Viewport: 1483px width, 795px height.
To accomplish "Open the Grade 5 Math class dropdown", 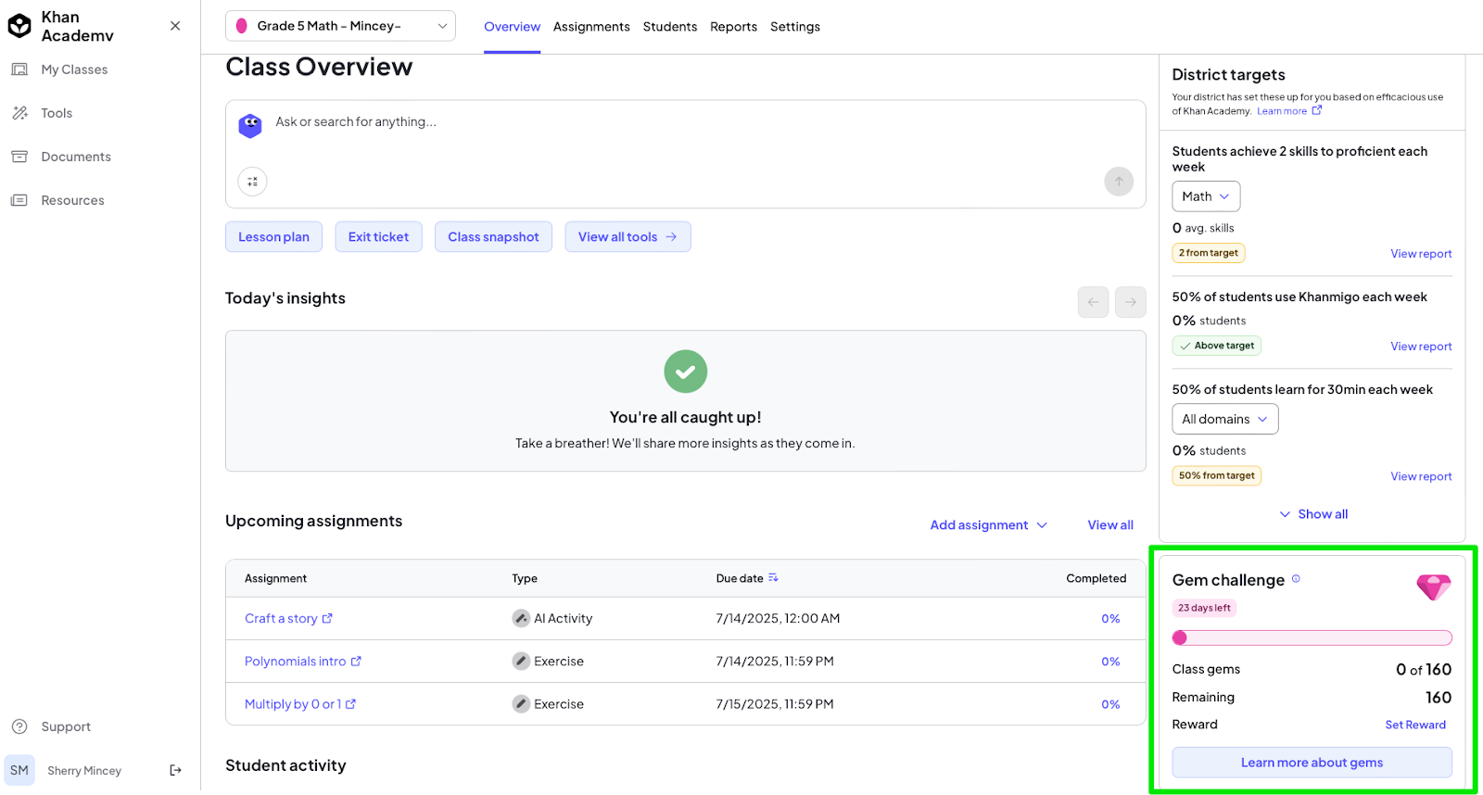I will [340, 26].
